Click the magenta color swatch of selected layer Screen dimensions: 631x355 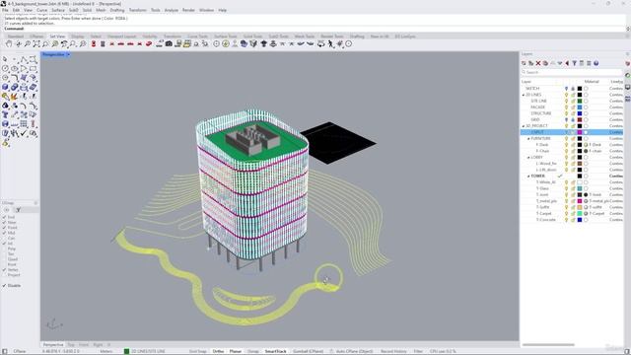tap(580, 132)
